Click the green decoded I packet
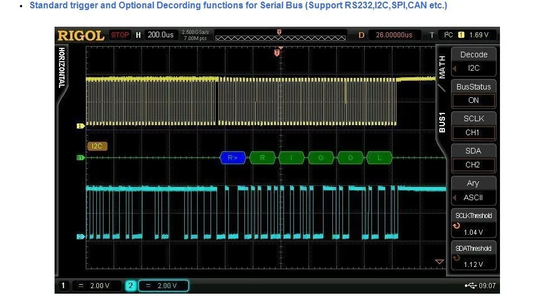554x302 pixels. click(x=292, y=158)
